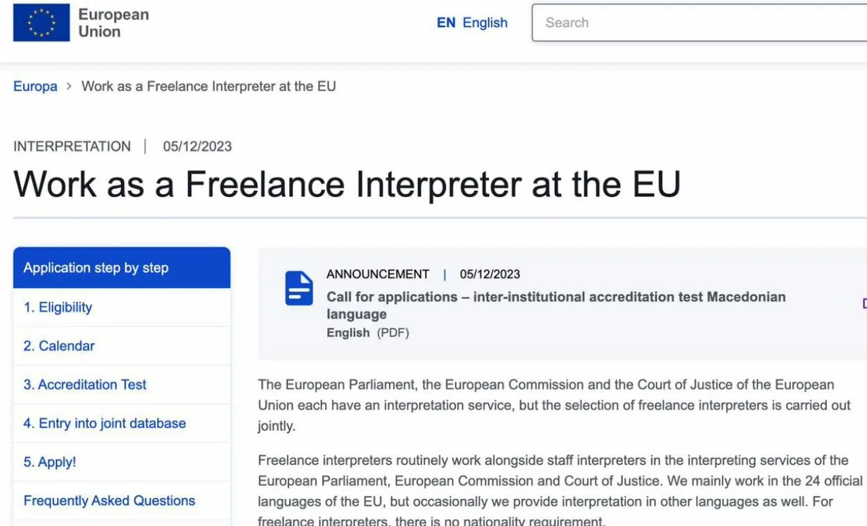Focus the Search input field
Image resolution: width=867 pixels, height=526 pixels.
tap(699, 22)
